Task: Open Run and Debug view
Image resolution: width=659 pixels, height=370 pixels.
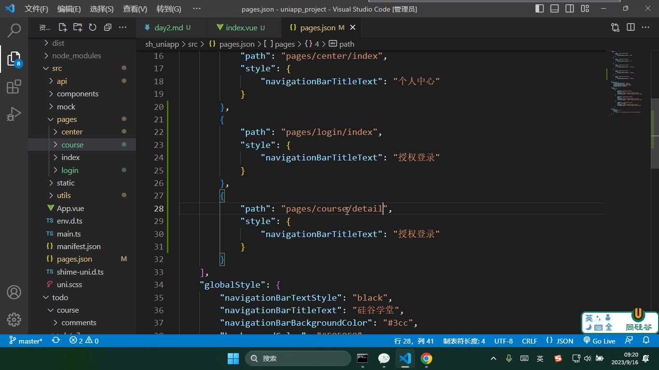Action: (14, 114)
